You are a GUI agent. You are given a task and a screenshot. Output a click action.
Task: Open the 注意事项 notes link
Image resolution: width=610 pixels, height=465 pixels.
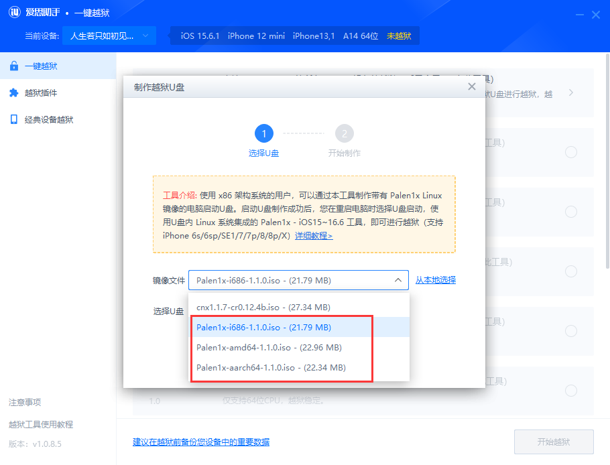(x=25, y=403)
